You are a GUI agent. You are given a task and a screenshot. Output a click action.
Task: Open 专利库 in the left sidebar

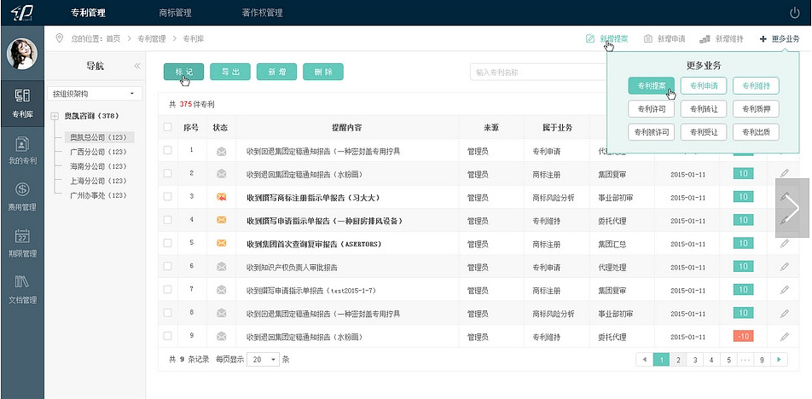(22, 102)
